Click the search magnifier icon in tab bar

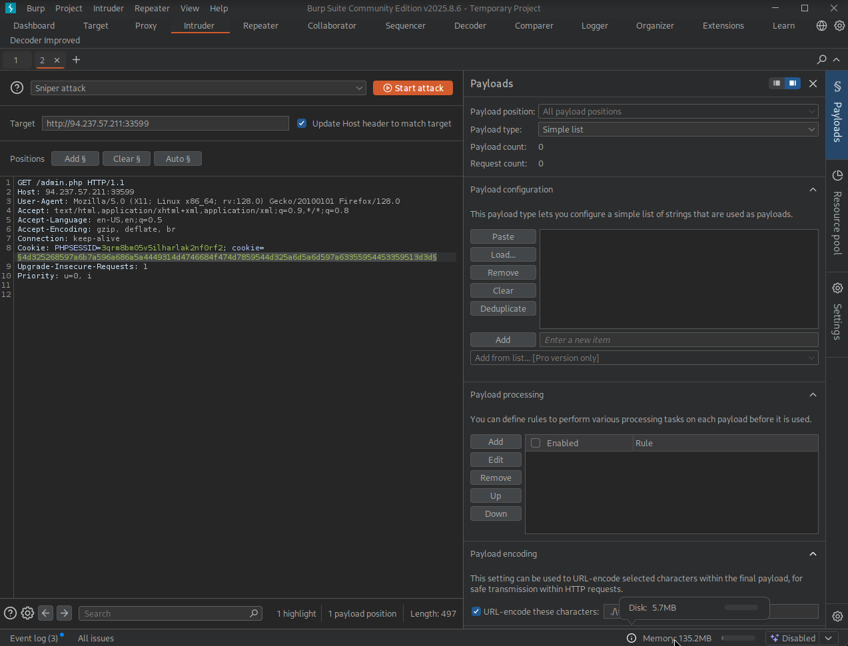click(x=821, y=60)
